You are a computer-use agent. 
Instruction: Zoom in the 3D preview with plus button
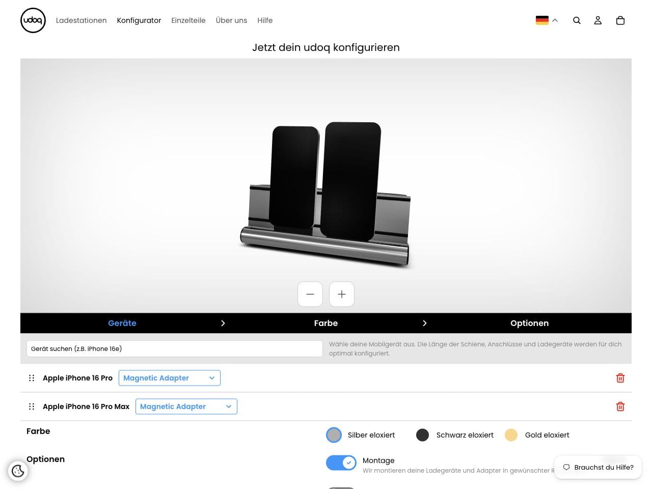pyautogui.click(x=342, y=294)
